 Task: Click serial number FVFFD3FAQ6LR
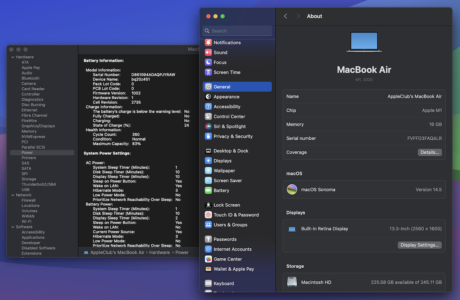[424, 139]
